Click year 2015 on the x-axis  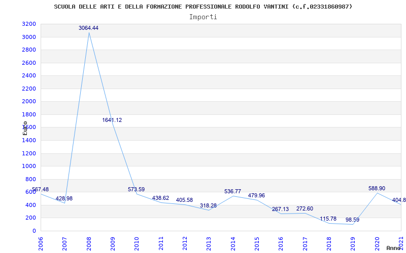click(257, 243)
